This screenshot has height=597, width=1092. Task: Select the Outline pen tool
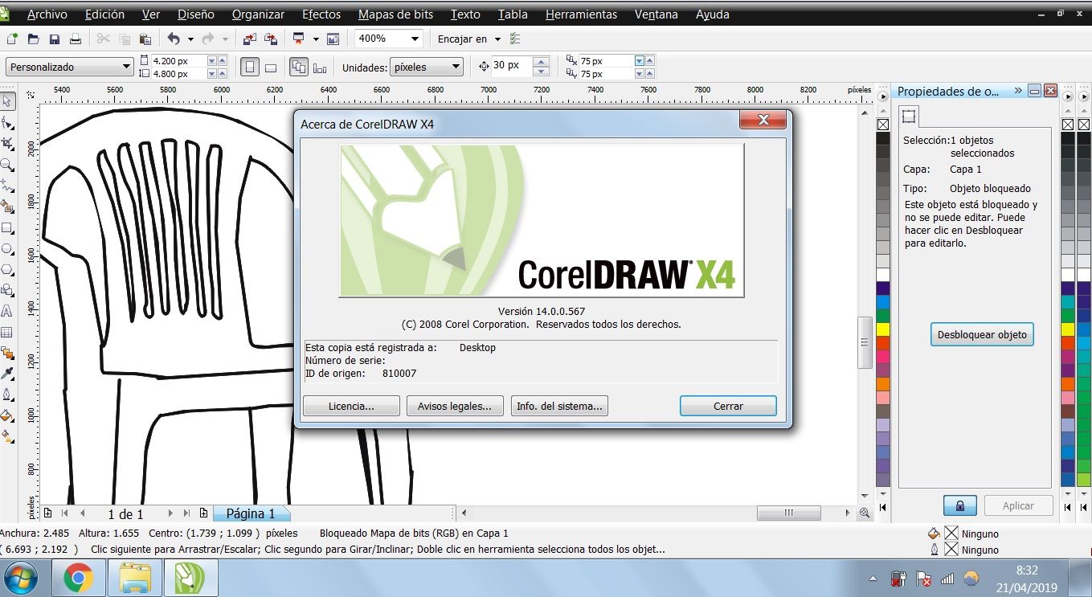coord(7,395)
